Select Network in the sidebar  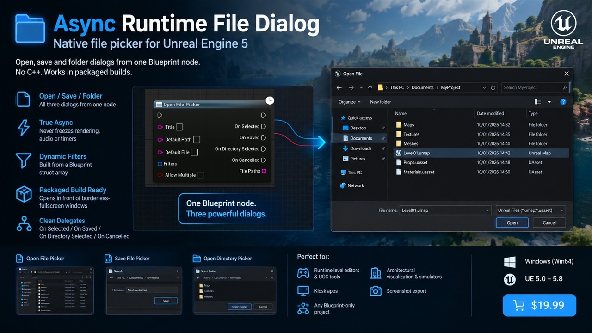(x=352, y=185)
